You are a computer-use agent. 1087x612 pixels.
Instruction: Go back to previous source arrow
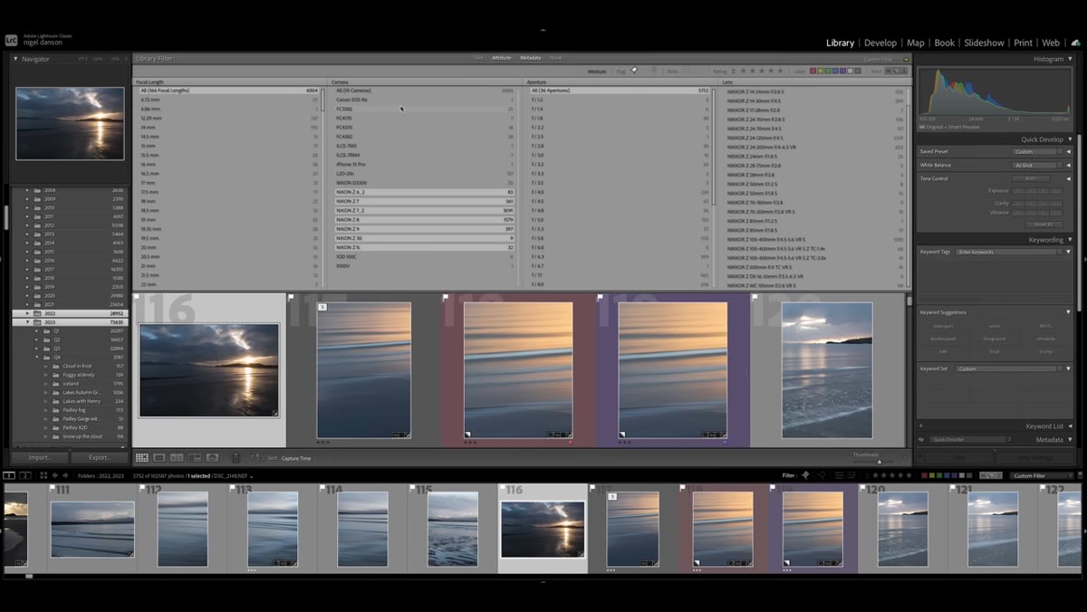click(54, 475)
